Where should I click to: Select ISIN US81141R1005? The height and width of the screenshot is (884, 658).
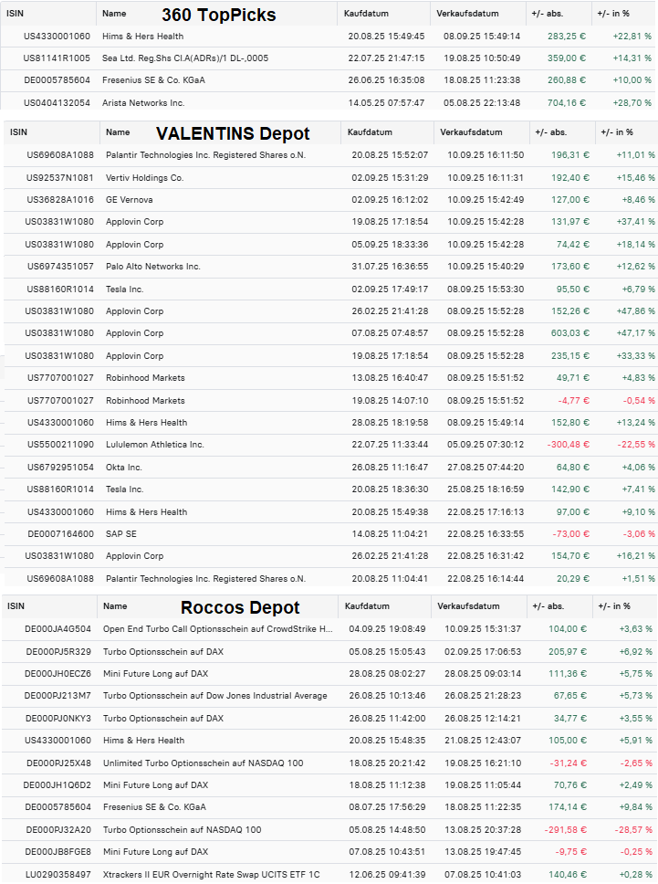coord(57,58)
